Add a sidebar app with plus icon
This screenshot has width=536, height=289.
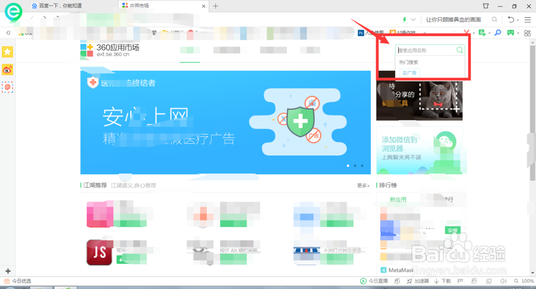pyautogui.click(x=8, y=271)
